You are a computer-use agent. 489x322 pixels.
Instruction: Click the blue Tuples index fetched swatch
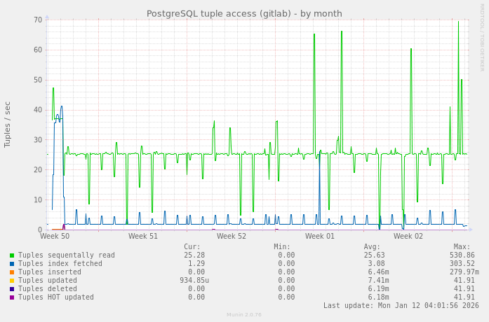[x=12, y=264]
